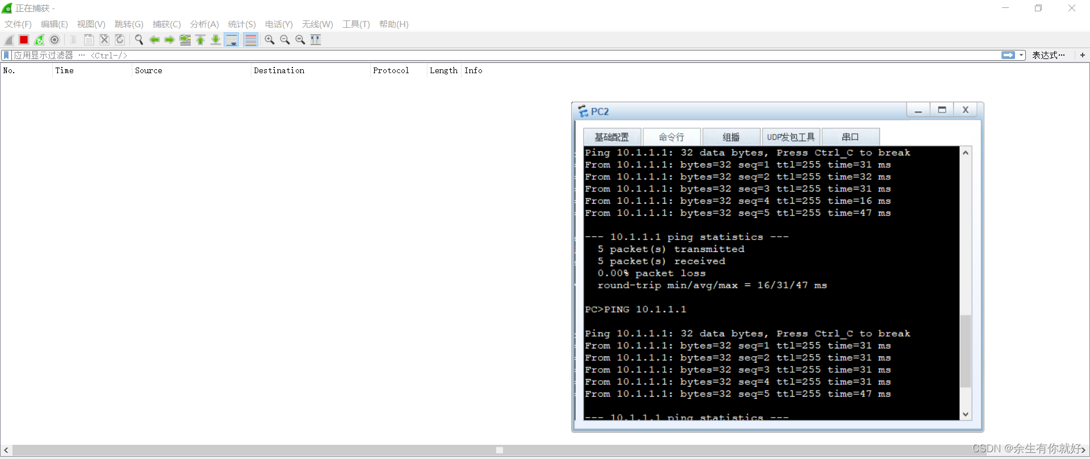Add a filter button with plus sign
Viewport: 1090px width, 459px height.
coord(1083,55)
